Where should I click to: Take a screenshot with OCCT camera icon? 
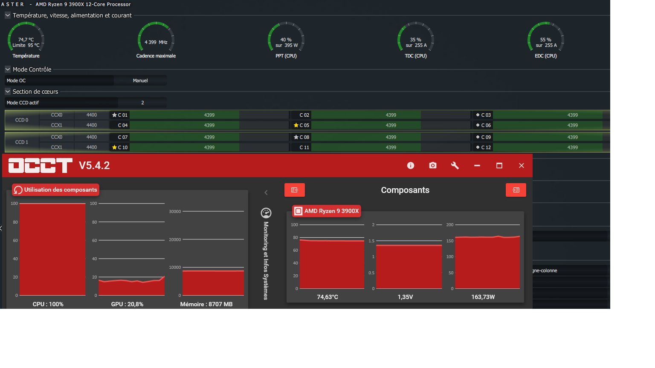[x=433, y=166]
